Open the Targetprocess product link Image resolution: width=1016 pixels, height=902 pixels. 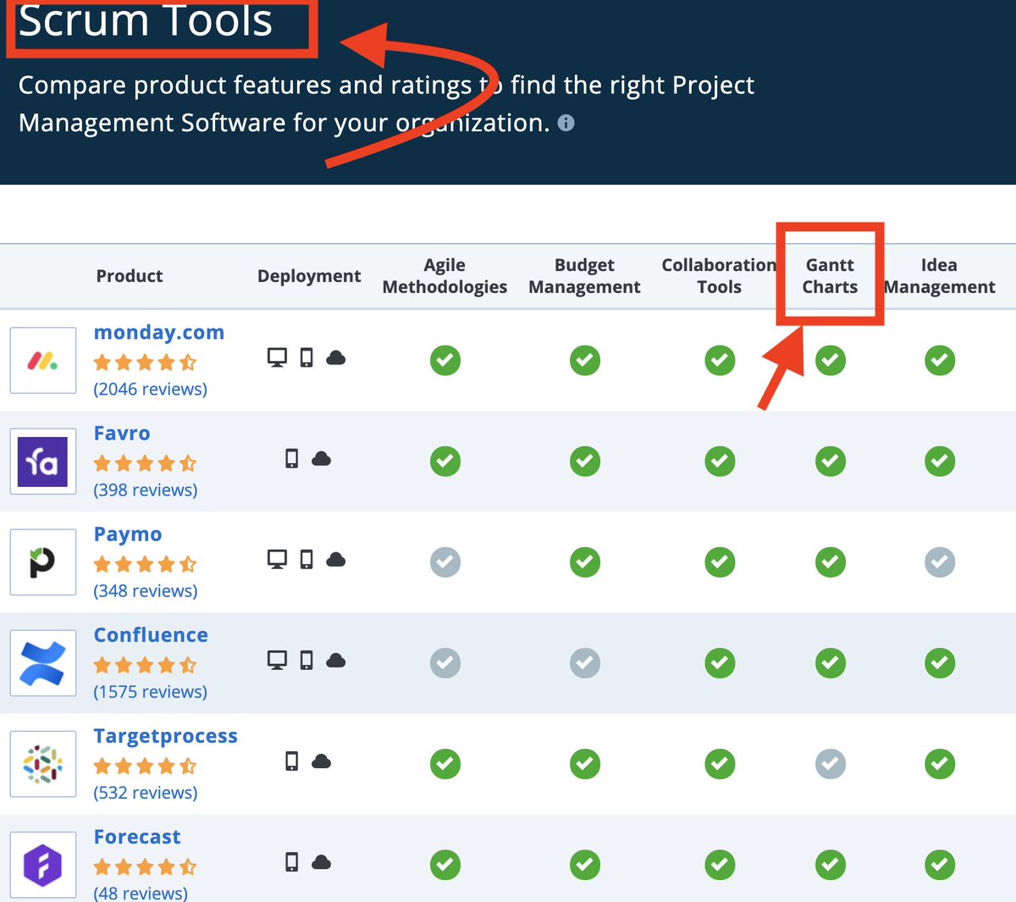(x=165, y=736)
